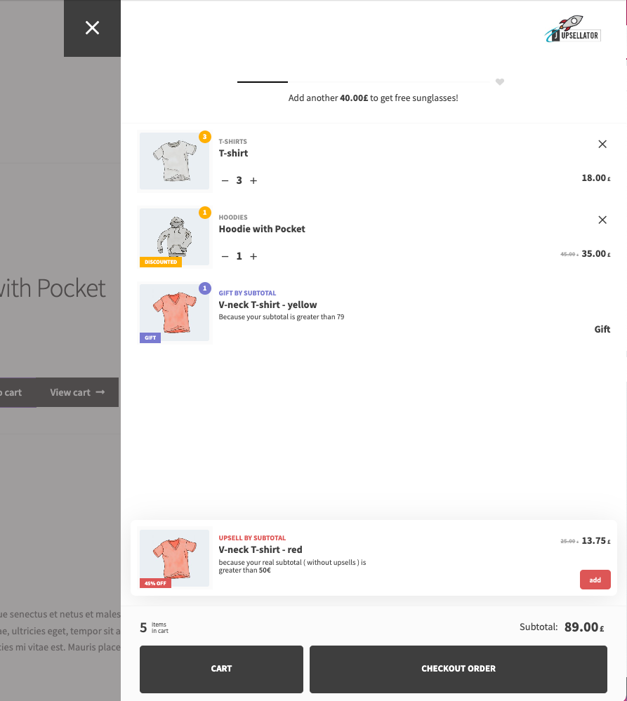The height and width of the screenshot is (701, 627).
Task: Open the Hoodie with Pocket title link
Action: tap(262, 229)
